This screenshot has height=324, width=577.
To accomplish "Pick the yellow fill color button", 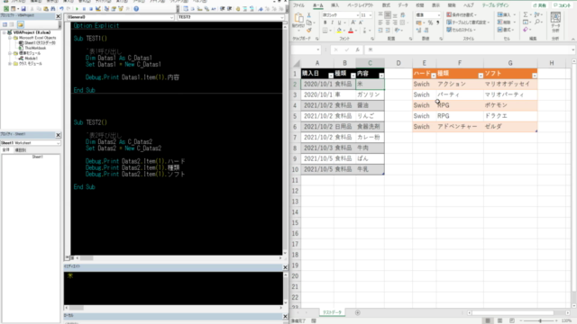I will (339, 31).
